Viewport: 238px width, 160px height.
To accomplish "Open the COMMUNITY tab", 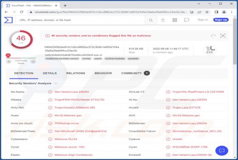I will point(131,73).
